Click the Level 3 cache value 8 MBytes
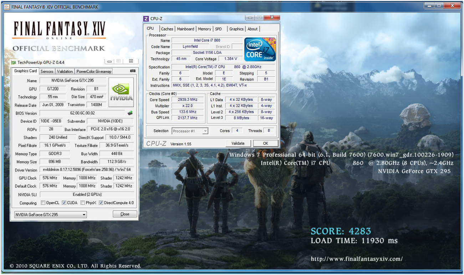Image resolution: width=464 pixels, height=275 pixels. click(x=241, y=118)
